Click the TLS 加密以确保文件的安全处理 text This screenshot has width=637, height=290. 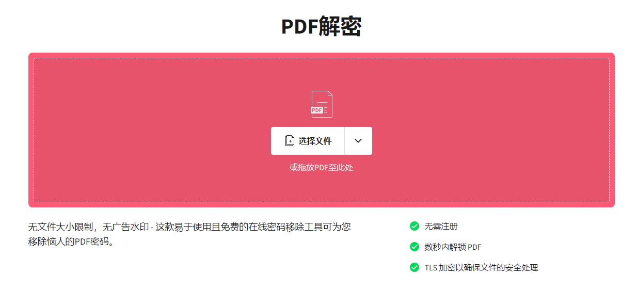pos(481,267)
